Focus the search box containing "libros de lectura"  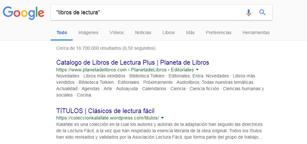click(147, 13)
